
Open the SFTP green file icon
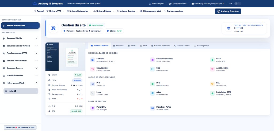pyautogui.click(x=212, y=60)
